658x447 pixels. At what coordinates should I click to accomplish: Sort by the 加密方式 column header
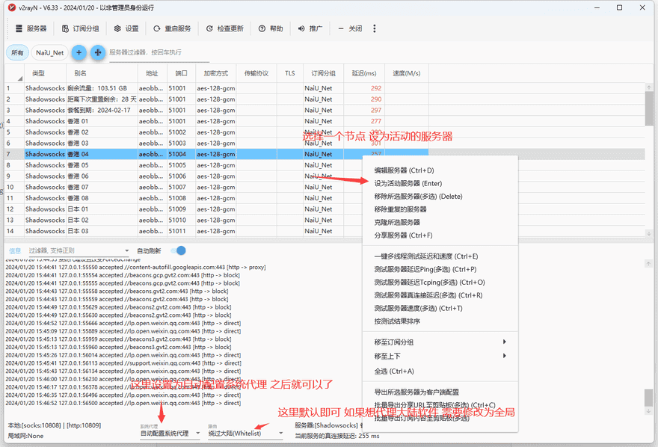click(x=215, y=73)
